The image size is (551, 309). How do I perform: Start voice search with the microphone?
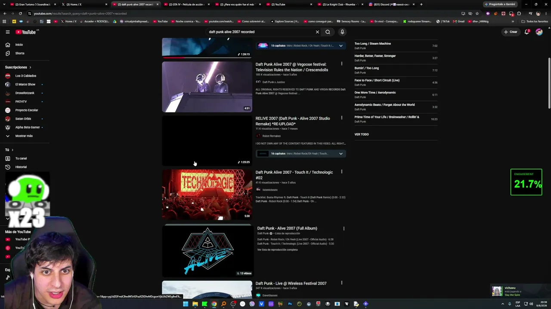(342, 32)
